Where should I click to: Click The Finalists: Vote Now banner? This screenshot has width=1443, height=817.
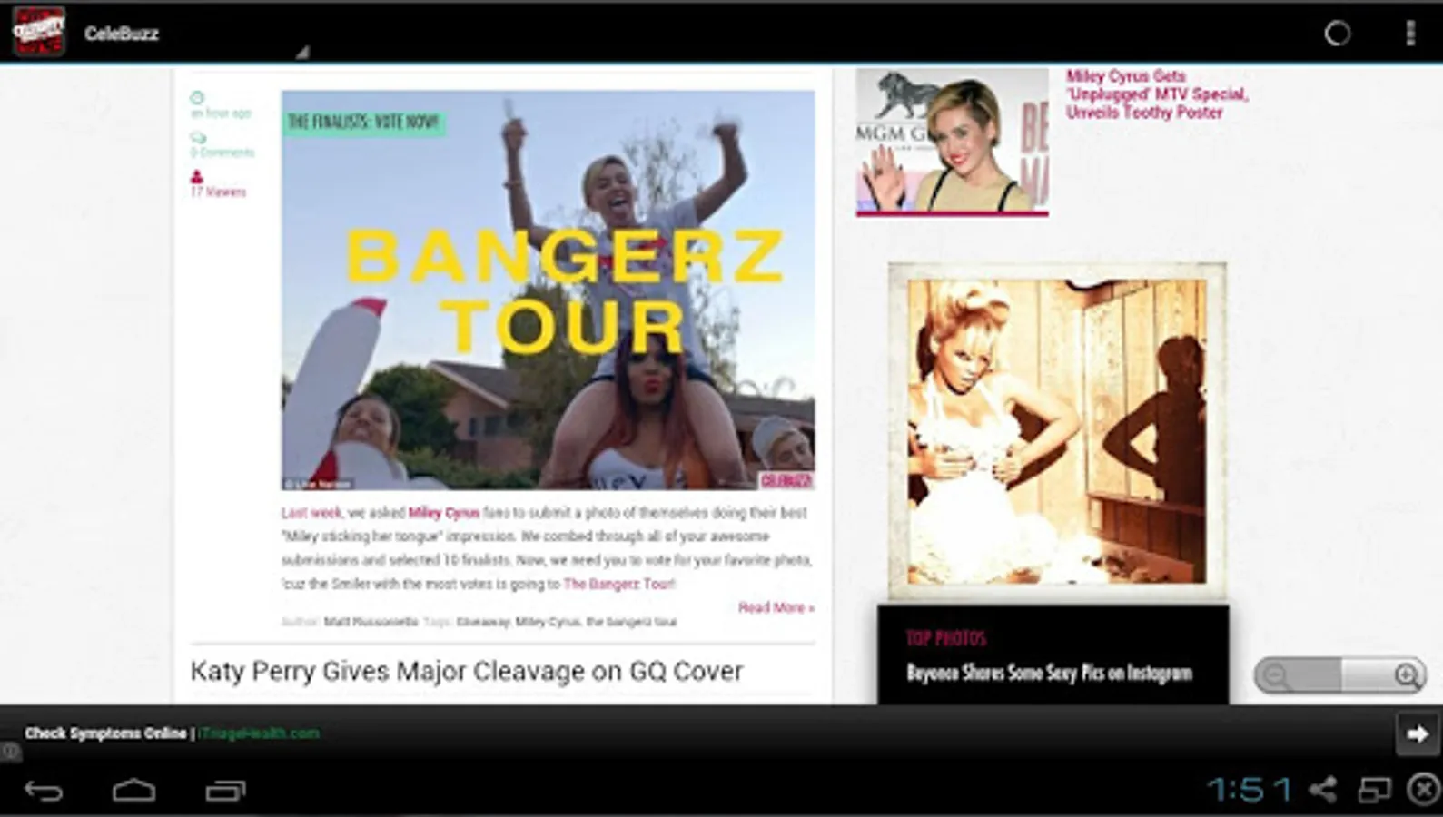point(363,122)
